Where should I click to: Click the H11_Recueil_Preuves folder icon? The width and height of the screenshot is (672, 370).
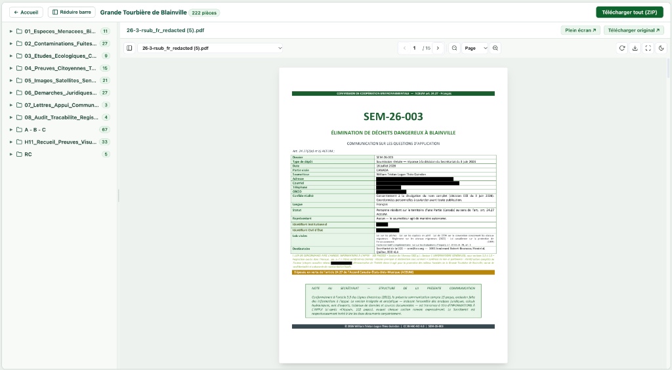(19, 142)
